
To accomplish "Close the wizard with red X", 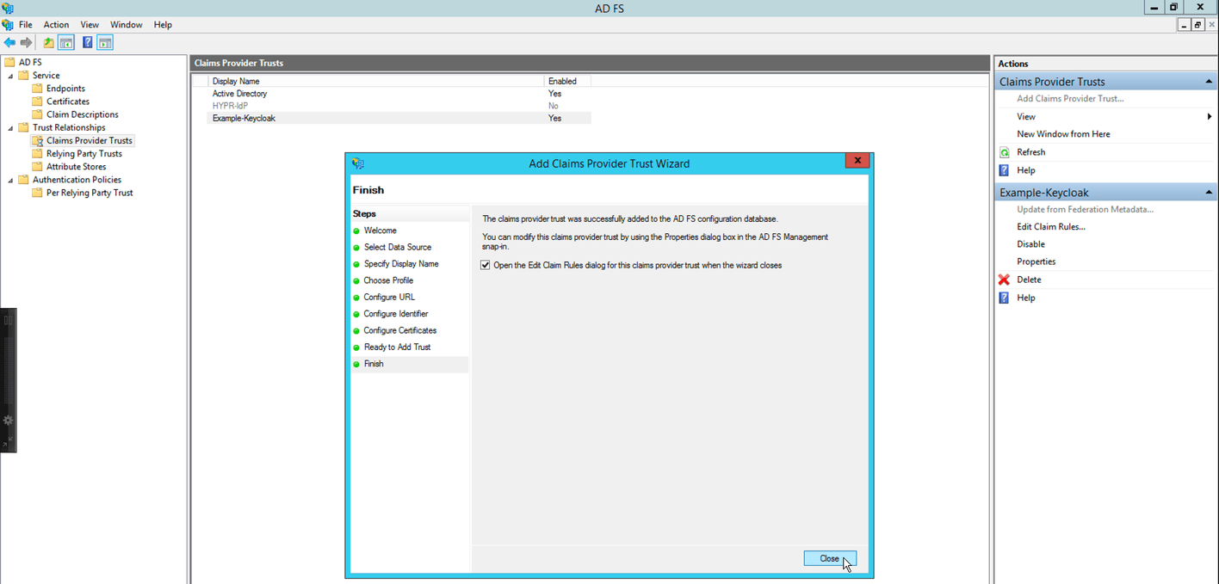I will (857, 161).
